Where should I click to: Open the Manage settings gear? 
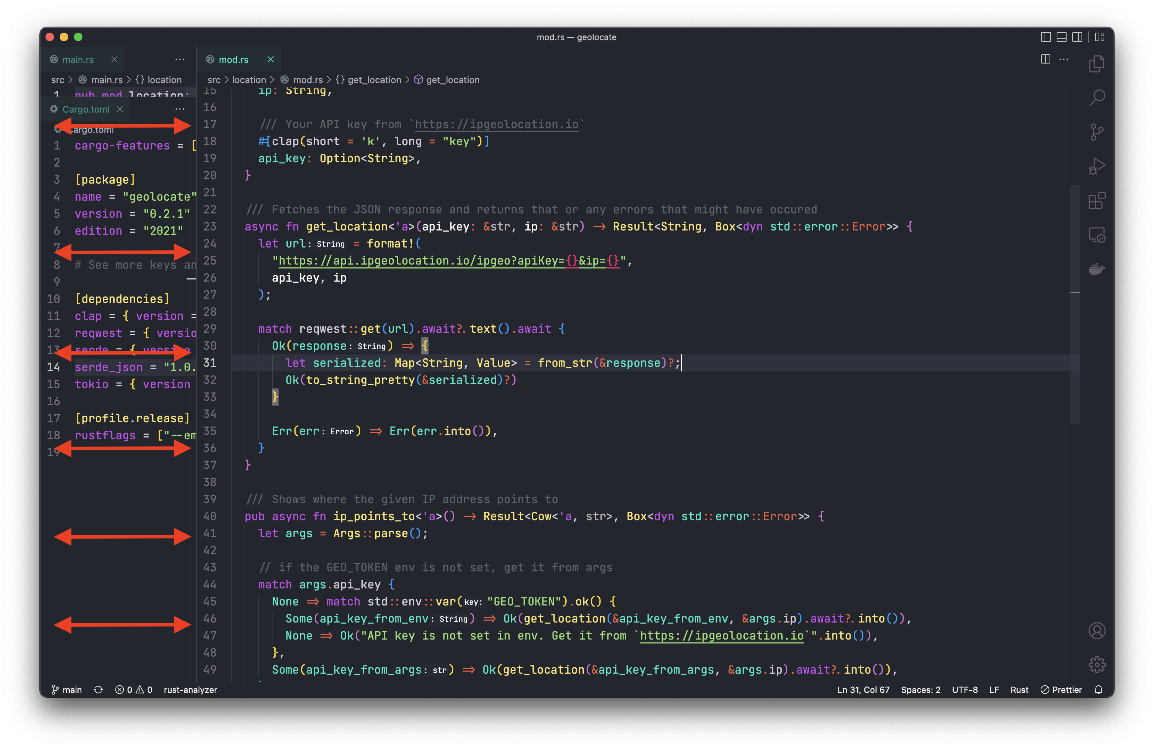coord(1097,665)
